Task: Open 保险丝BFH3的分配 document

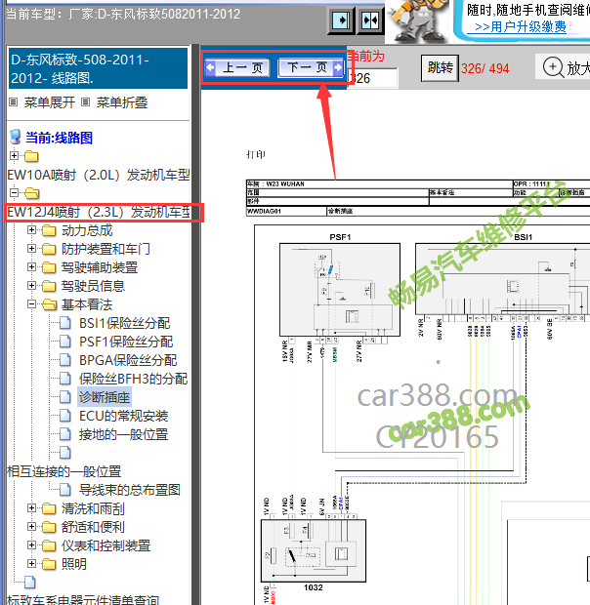Action: [x=133, y=379]
